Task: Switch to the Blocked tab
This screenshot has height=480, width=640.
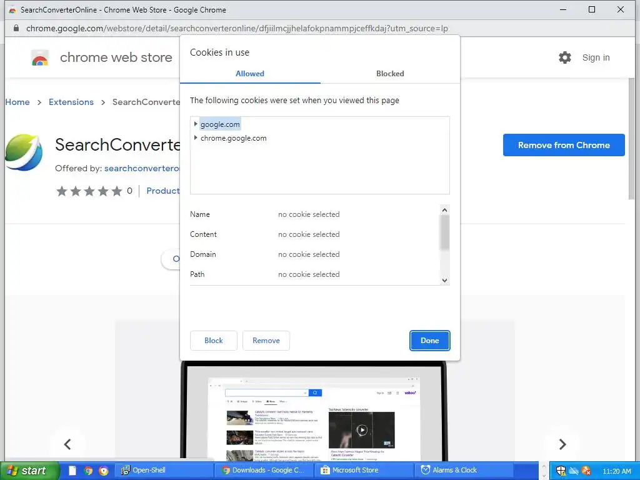Action: (390, 74)
